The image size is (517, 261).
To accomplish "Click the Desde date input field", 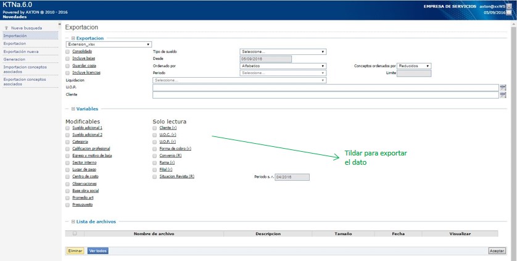I will [265, 59].
